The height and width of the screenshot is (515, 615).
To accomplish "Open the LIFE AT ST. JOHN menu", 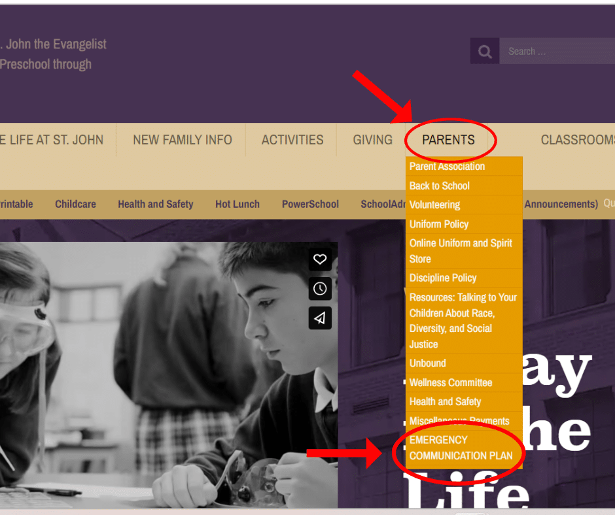I will (52, 140).
